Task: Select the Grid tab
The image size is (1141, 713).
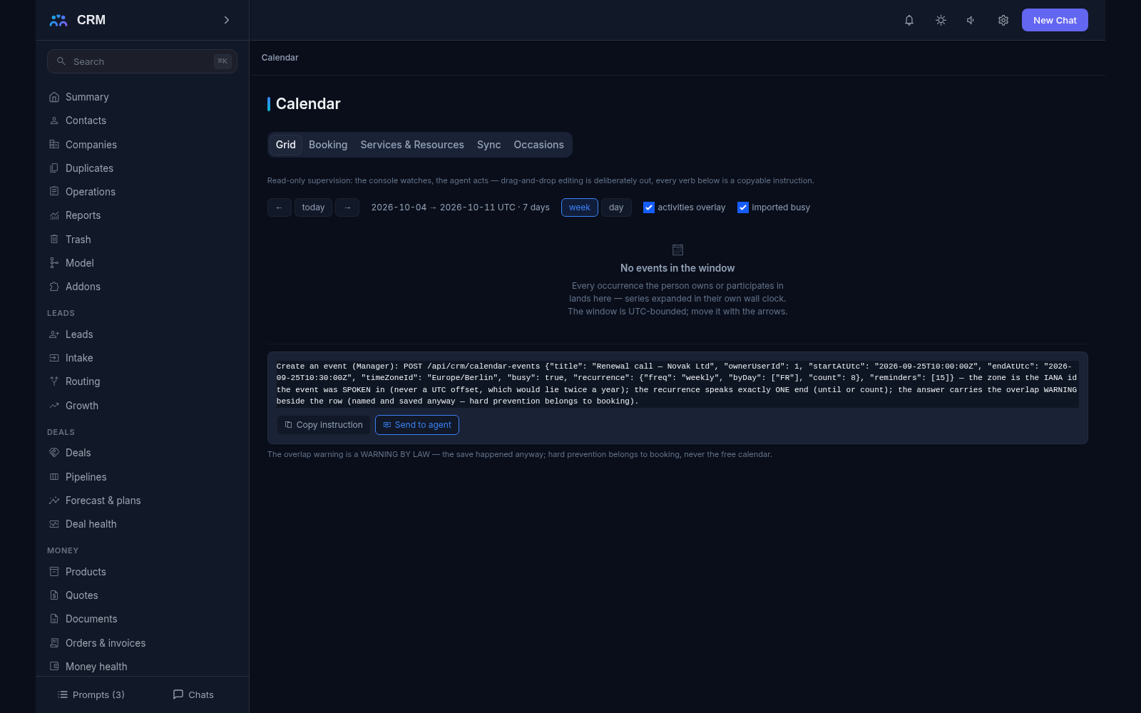Action: (x=286, y=145)
